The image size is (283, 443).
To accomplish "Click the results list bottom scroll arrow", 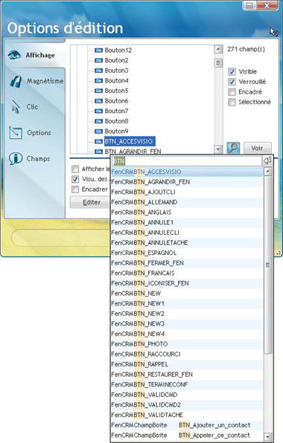I will coord(267,436).
